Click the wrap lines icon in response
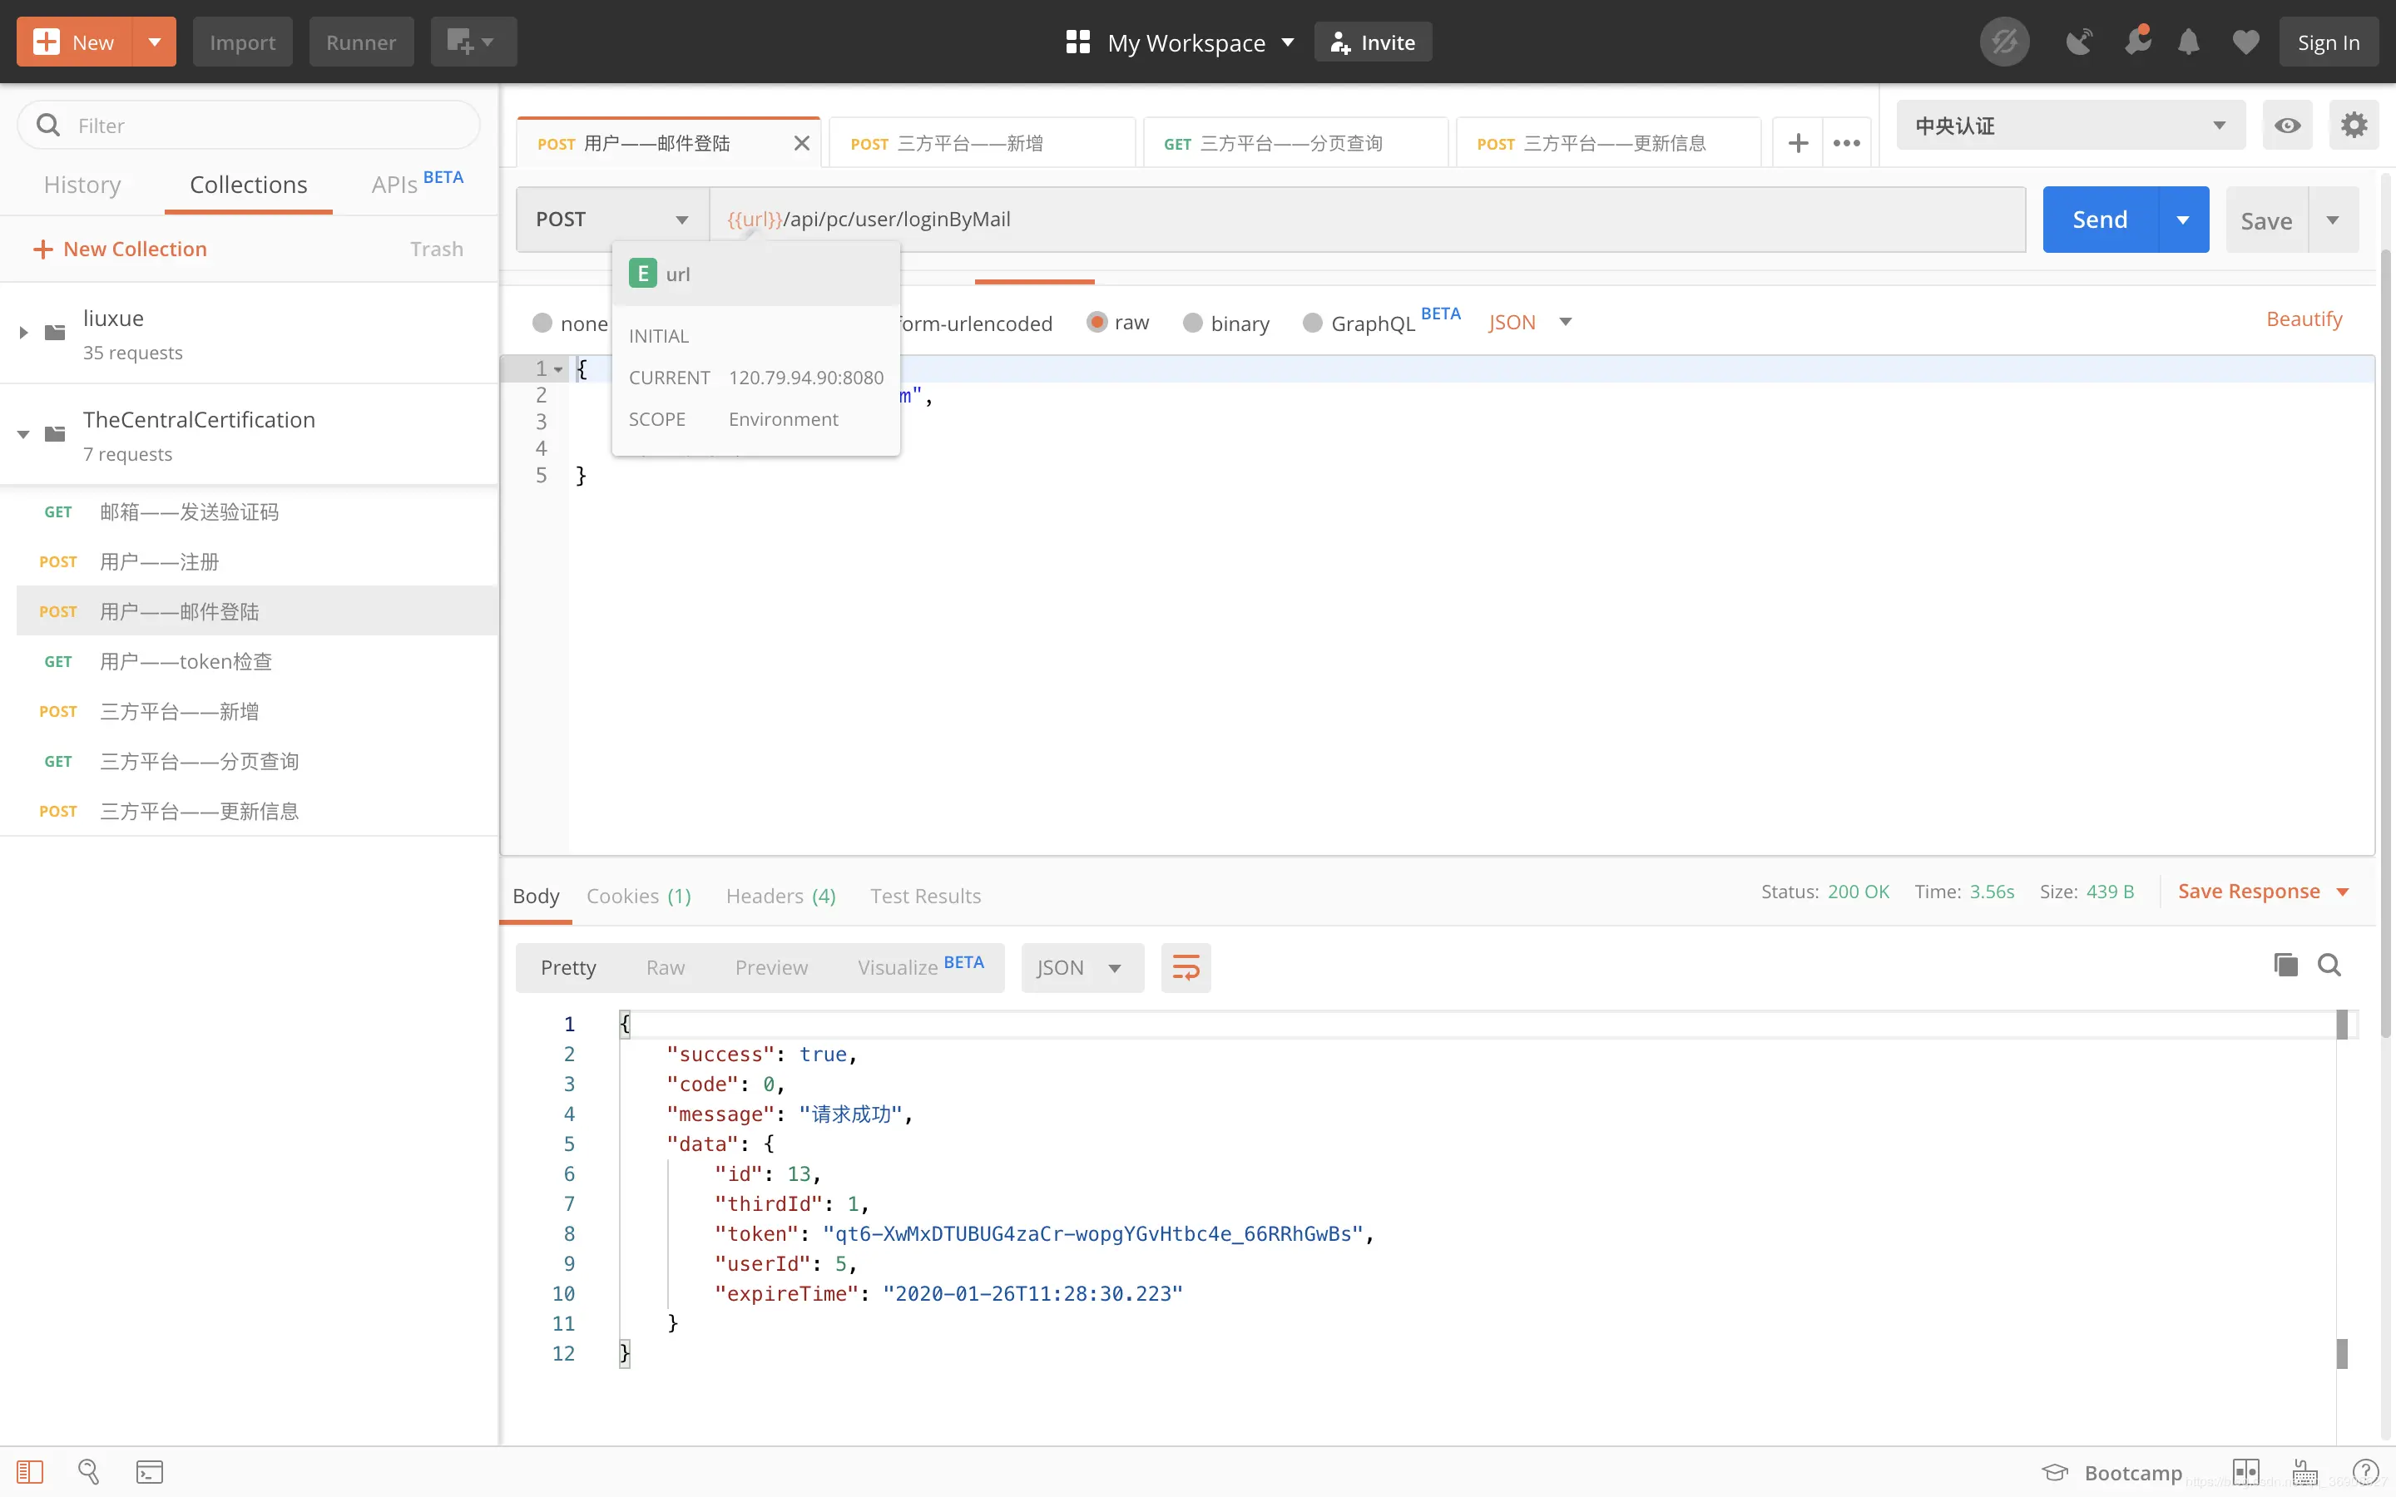Viewport: 2396px width, 1497px height. coord(1186,967)
